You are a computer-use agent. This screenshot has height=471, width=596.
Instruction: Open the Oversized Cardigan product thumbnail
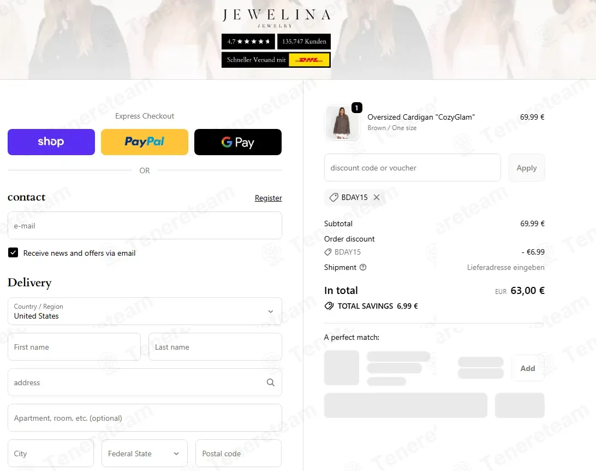tap(342, 123)
